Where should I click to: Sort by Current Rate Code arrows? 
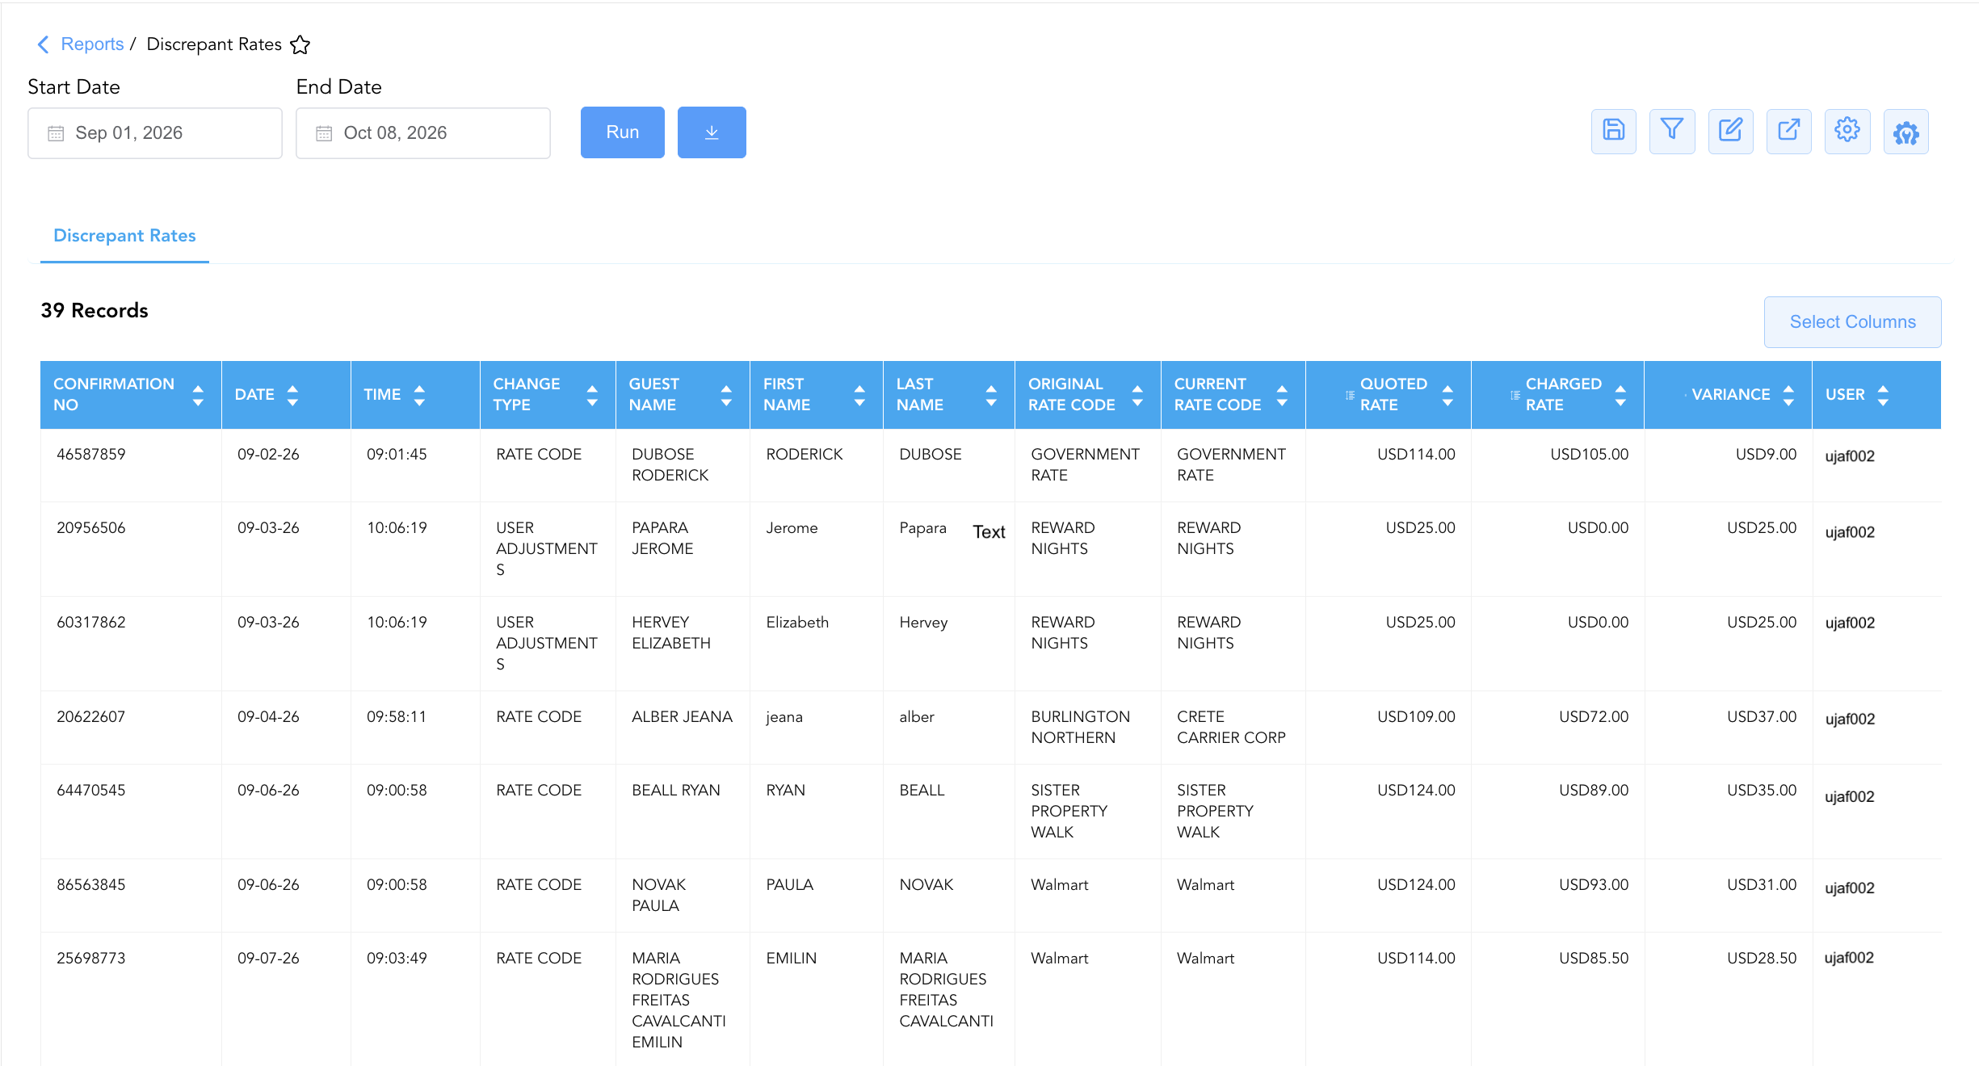click(1282, 395)
